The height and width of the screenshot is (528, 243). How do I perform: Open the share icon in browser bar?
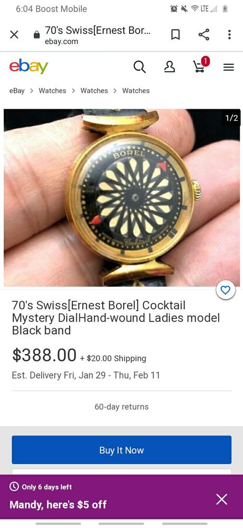tap(203, 34)
